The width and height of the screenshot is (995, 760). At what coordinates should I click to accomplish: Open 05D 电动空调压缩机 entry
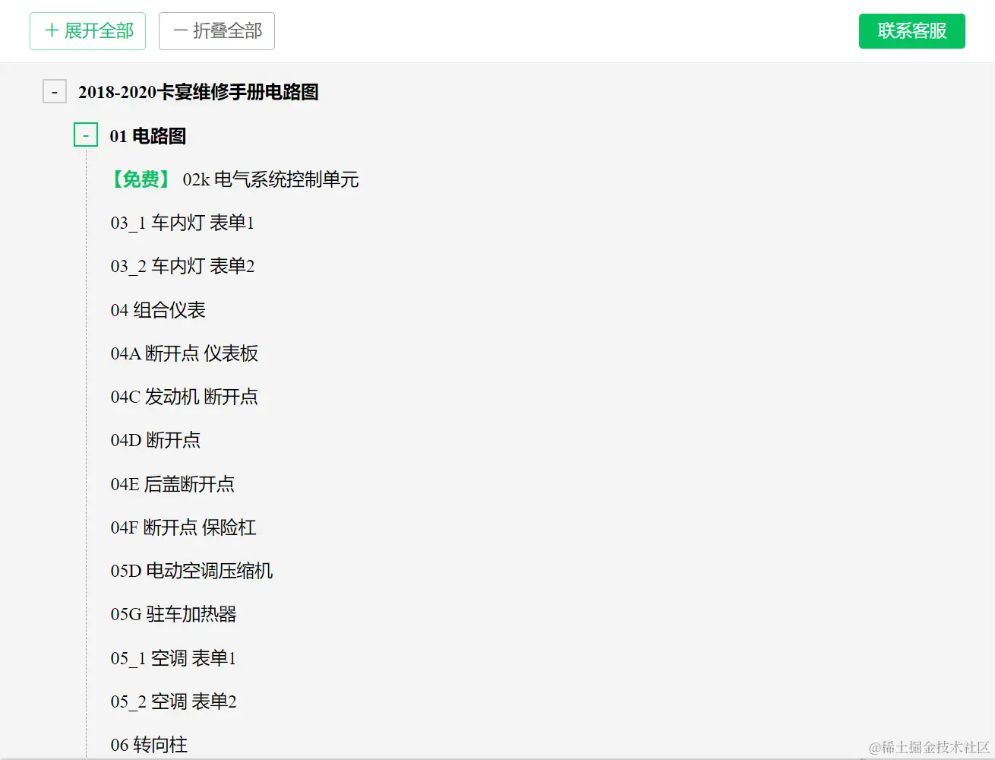click(191, 571)
